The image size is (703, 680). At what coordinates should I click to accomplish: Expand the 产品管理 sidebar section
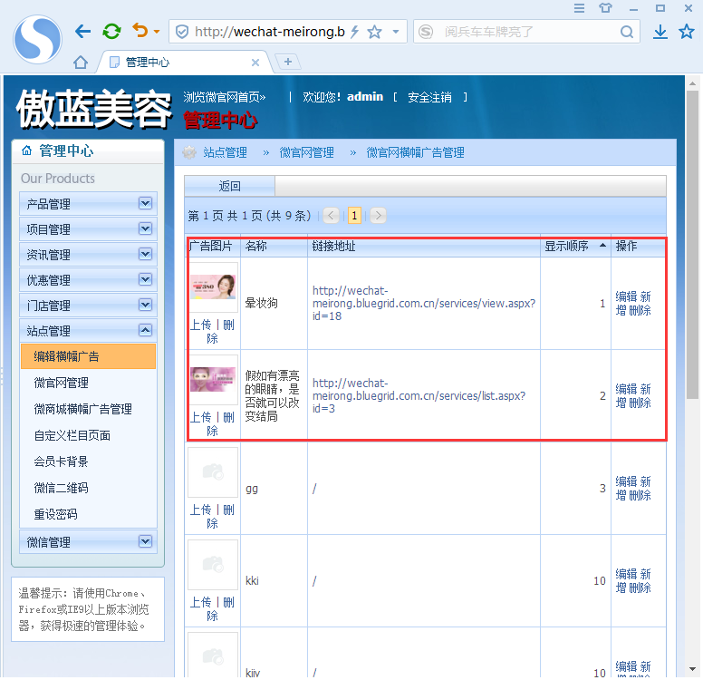pyautogui.click(x=145, y=203)
